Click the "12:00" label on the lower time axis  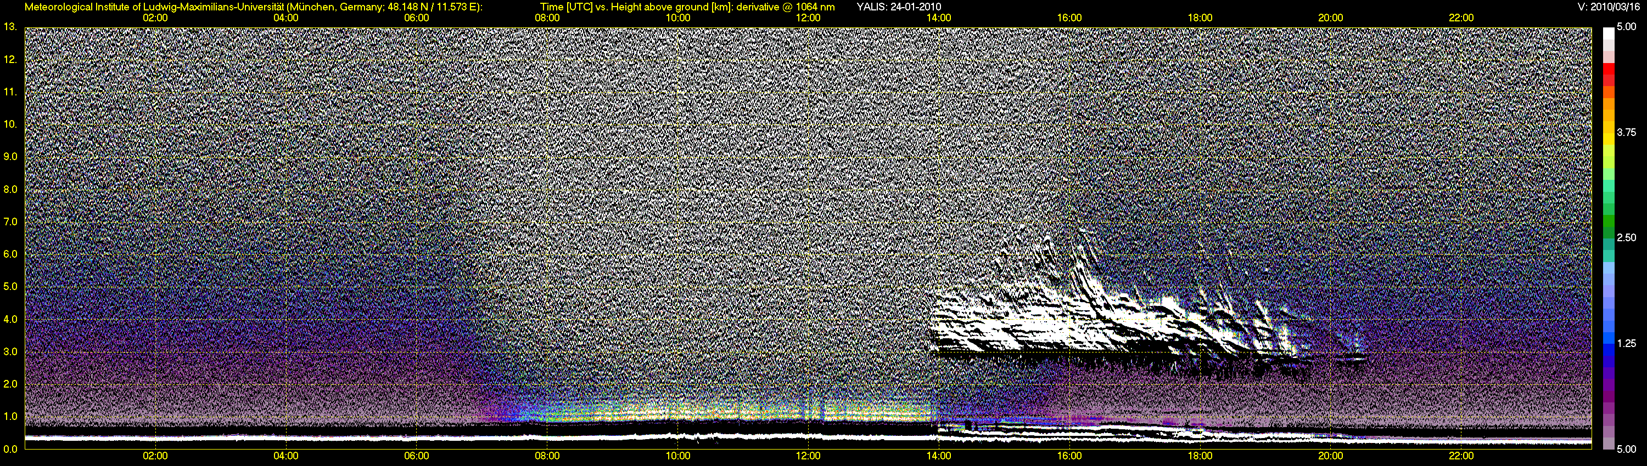808,456
